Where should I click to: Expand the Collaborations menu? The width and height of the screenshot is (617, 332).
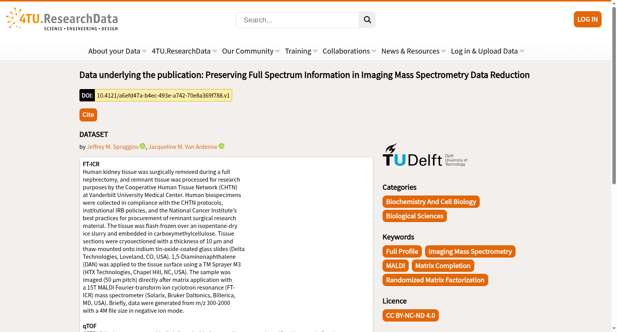point(349,51)
